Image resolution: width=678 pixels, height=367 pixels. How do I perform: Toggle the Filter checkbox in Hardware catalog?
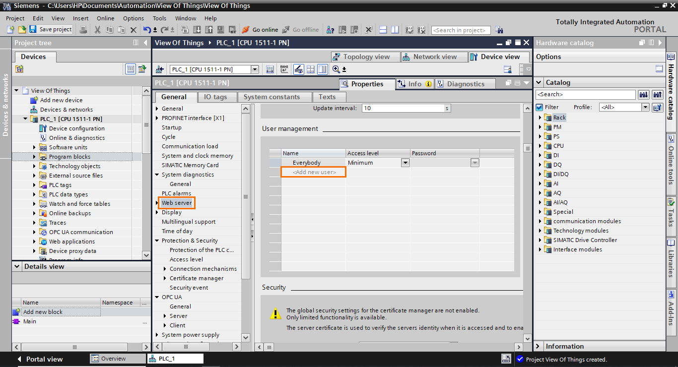tap(540, 107)
